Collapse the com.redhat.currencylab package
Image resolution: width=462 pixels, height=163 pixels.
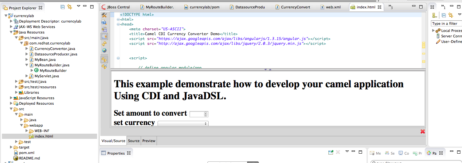click(22, 43)
